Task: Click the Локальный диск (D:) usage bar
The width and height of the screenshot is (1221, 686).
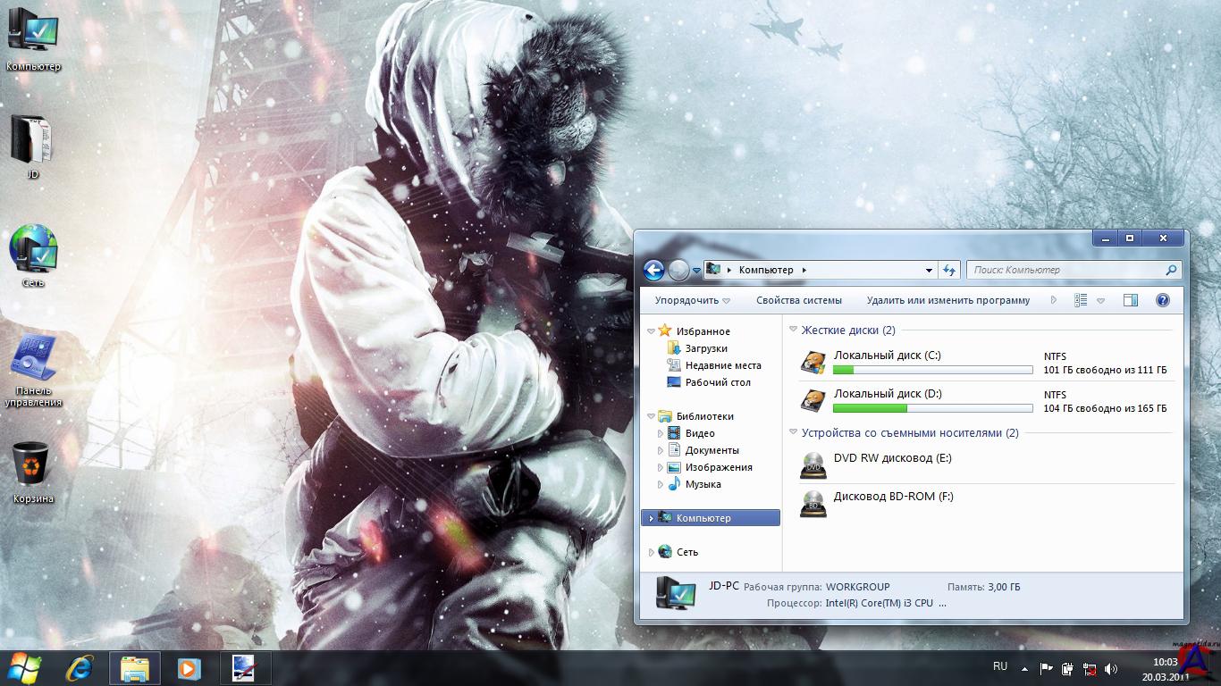Action: click(932, 408)
